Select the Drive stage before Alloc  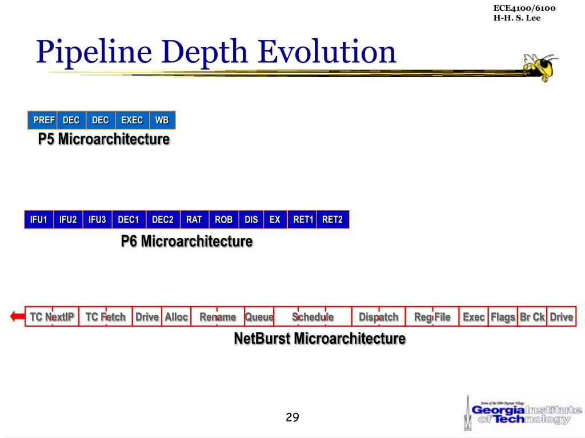coord(147,317)
